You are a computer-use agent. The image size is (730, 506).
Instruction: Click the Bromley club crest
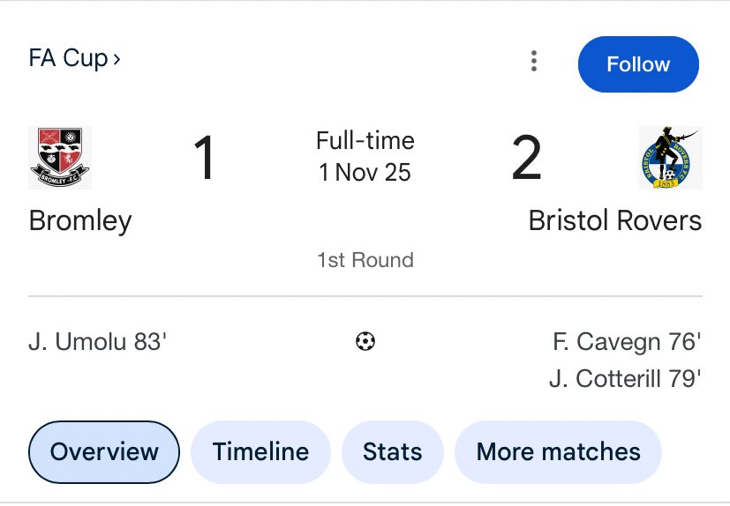(x=60, y=158)
